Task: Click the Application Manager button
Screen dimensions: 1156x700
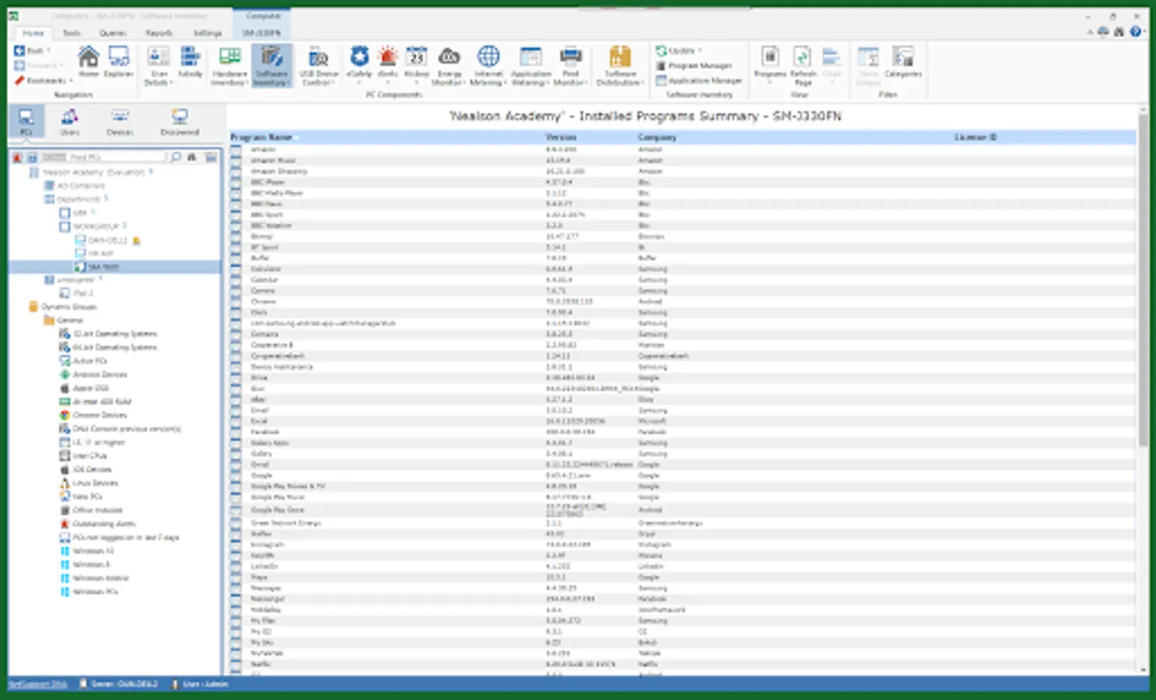Action: (703, 80)
